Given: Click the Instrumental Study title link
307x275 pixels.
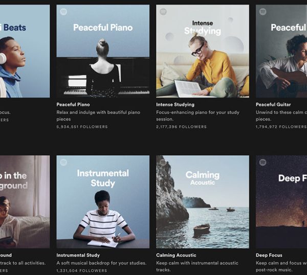Looking at the screenshot, I should [x=78, y=255].
